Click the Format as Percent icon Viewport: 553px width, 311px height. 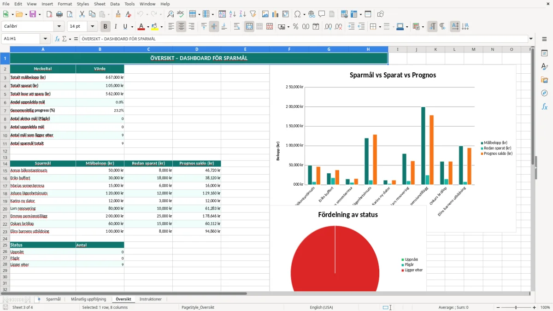[x=295, y=27]
